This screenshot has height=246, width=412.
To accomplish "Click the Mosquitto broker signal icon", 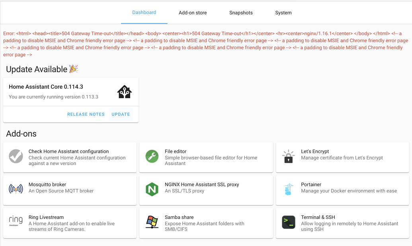I will pos(16,189).
